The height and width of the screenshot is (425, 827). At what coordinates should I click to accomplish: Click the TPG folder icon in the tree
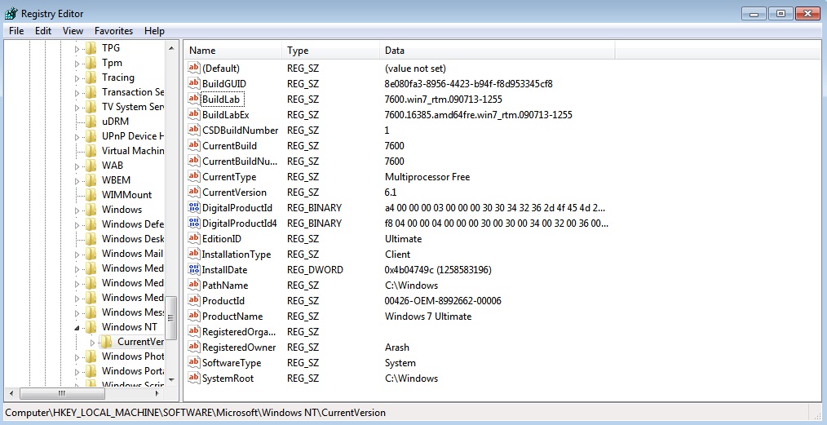point(91,48)
